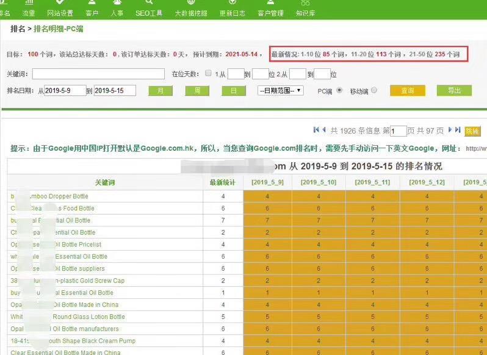This screenshot has height=355, width=487.
Task: Click the 月 month range button
Action: (x=160, y=91)
